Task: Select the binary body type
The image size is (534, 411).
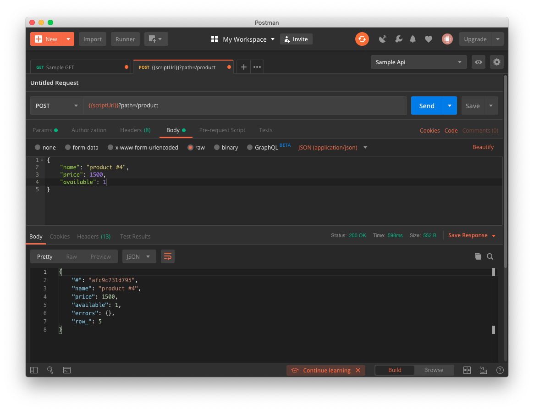Action: point(217,148)
